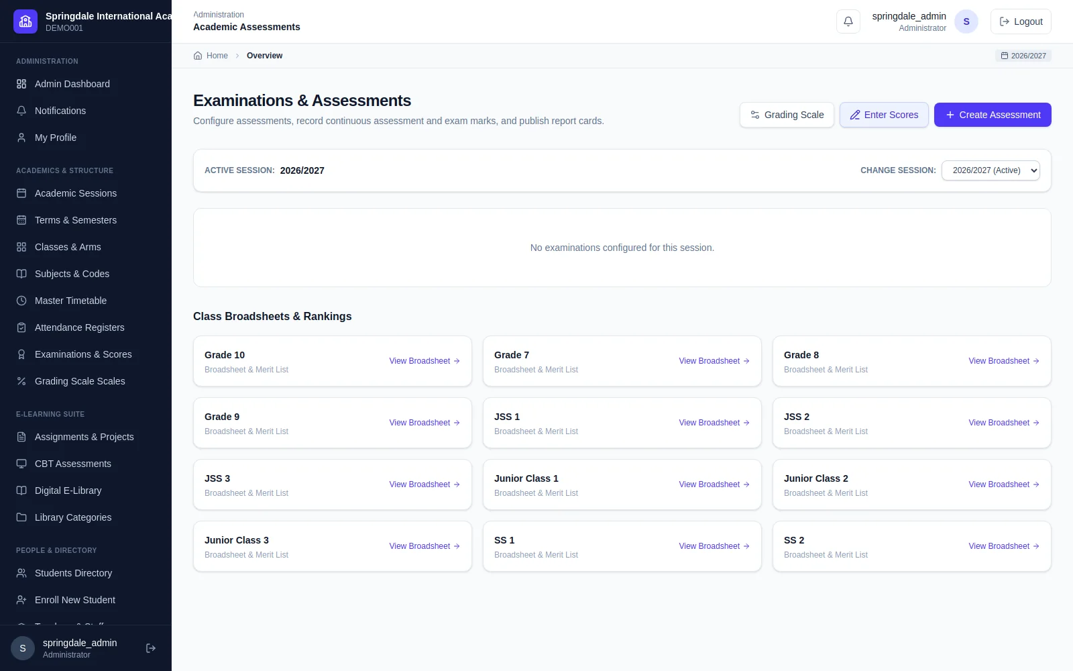Viewport: 1073px width, 671px height.
Task: Click the S avatar in sidebar footer
Action: 23,648
